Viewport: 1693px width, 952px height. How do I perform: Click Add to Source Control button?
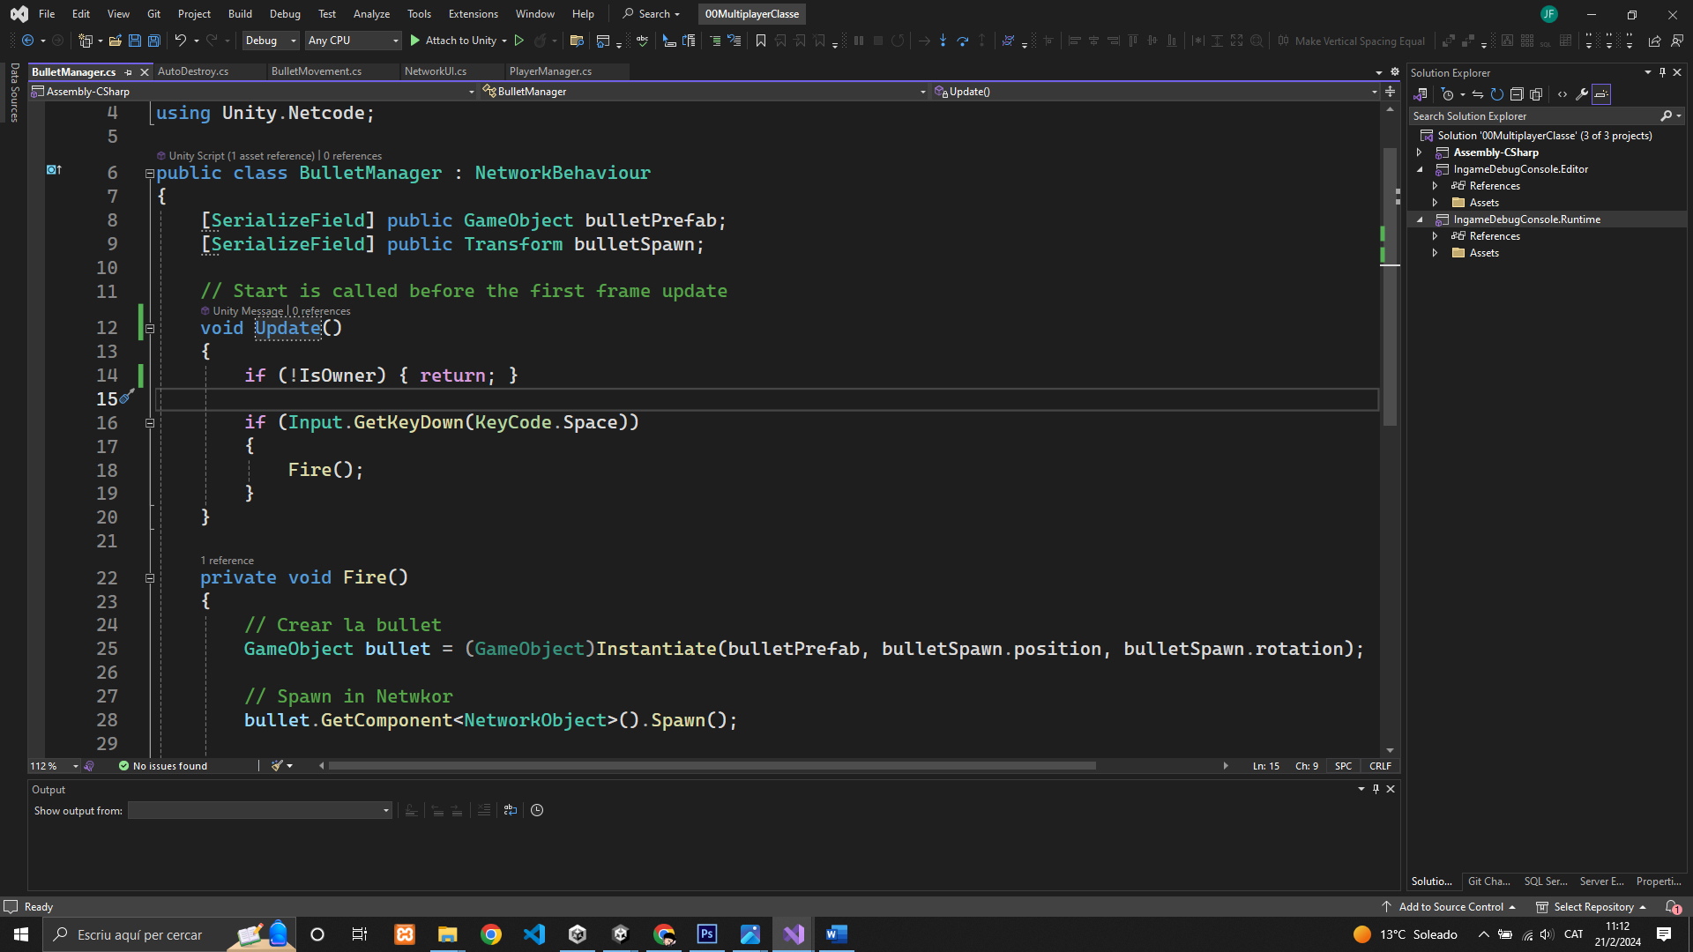point(1450,907)
